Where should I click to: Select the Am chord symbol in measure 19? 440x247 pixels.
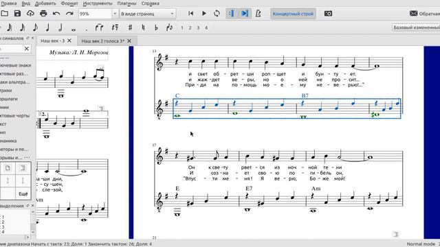(x=316, y=189)
